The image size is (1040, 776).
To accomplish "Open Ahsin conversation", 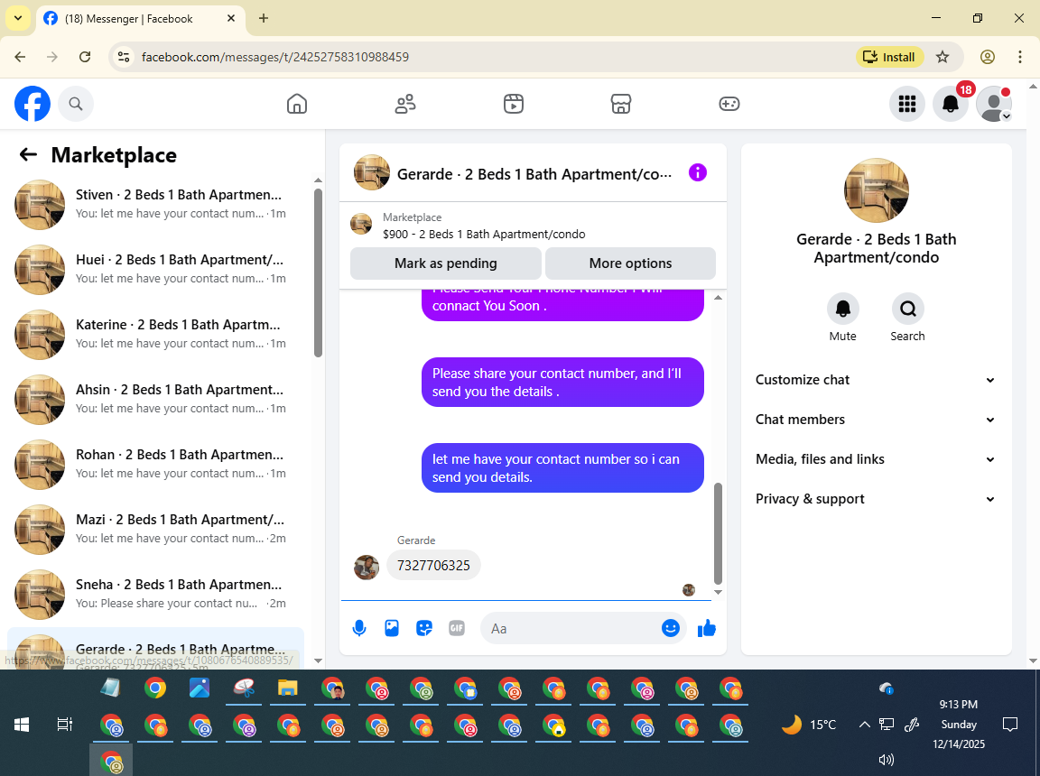I will (x=156, y=399).
